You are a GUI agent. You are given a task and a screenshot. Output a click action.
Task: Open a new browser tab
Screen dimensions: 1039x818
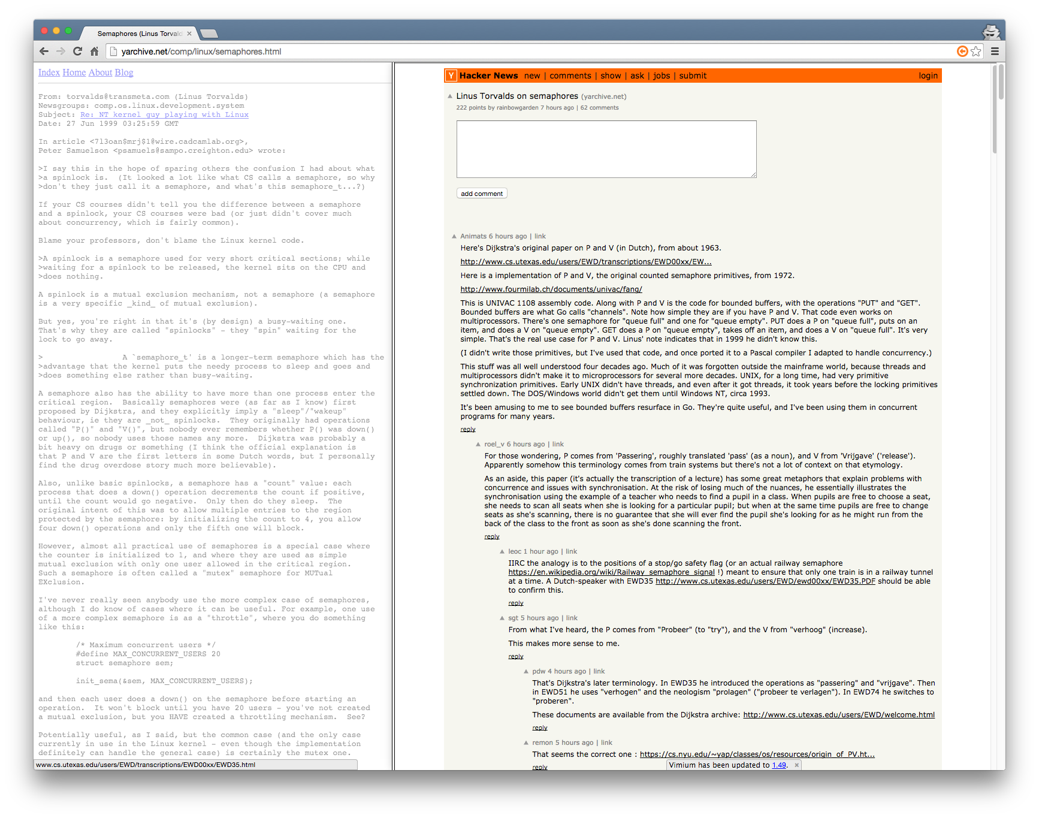point(209,34)
